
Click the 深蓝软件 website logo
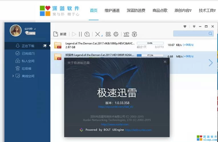coord(60,11)
